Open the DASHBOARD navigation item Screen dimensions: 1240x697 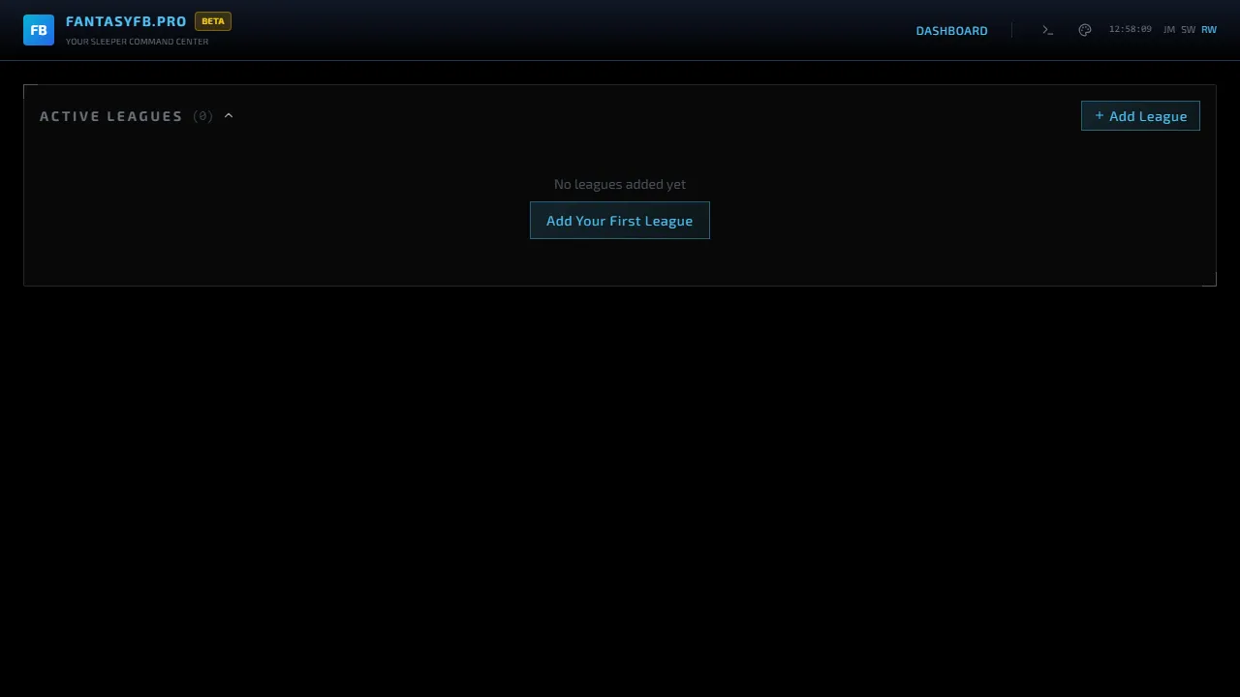click(951, 30)
